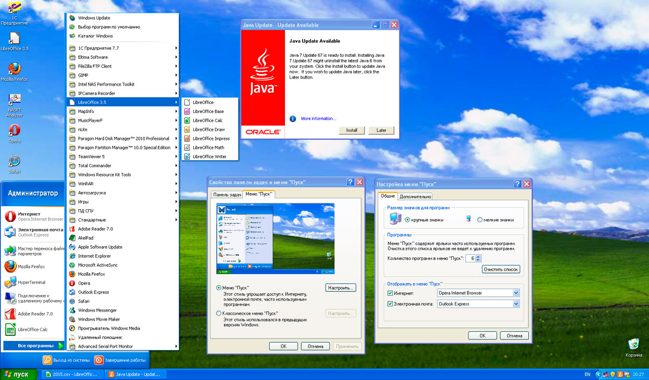Click the LibreOffice Calc submenu icon
Viewport: 649px width, 380px height.
(187, 121)
